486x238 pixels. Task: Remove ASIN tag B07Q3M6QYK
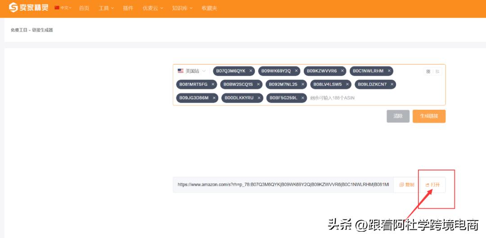pos(251,71)
